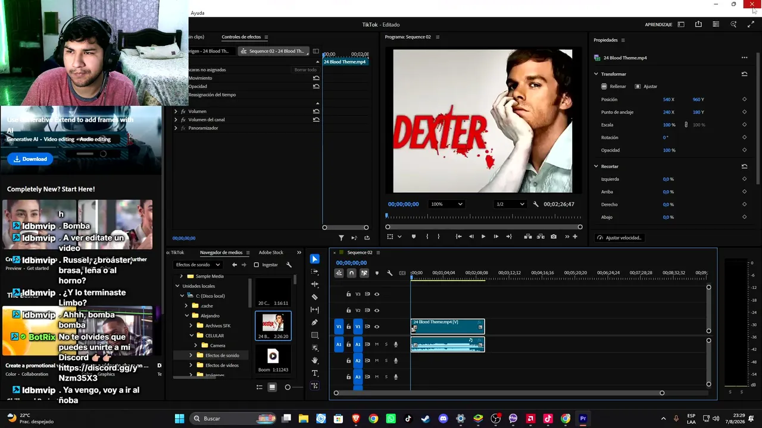Image resolution: width=762 pixels, height=428 pixels.
Task: Collapse the Recortar section
Action: 596,166
